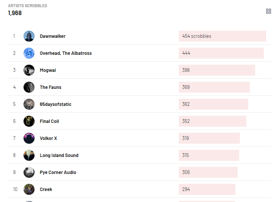
Task: Click Volkor X artist avatar
Action: 29,138
